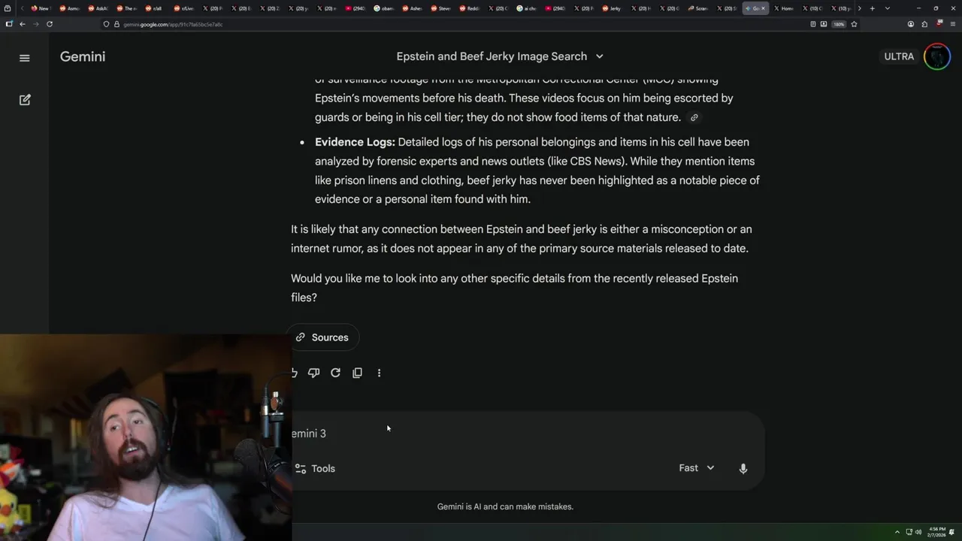Open a new browser tab with plus
The width and height of the screenshot is (962, 541).
coord(872,8)
